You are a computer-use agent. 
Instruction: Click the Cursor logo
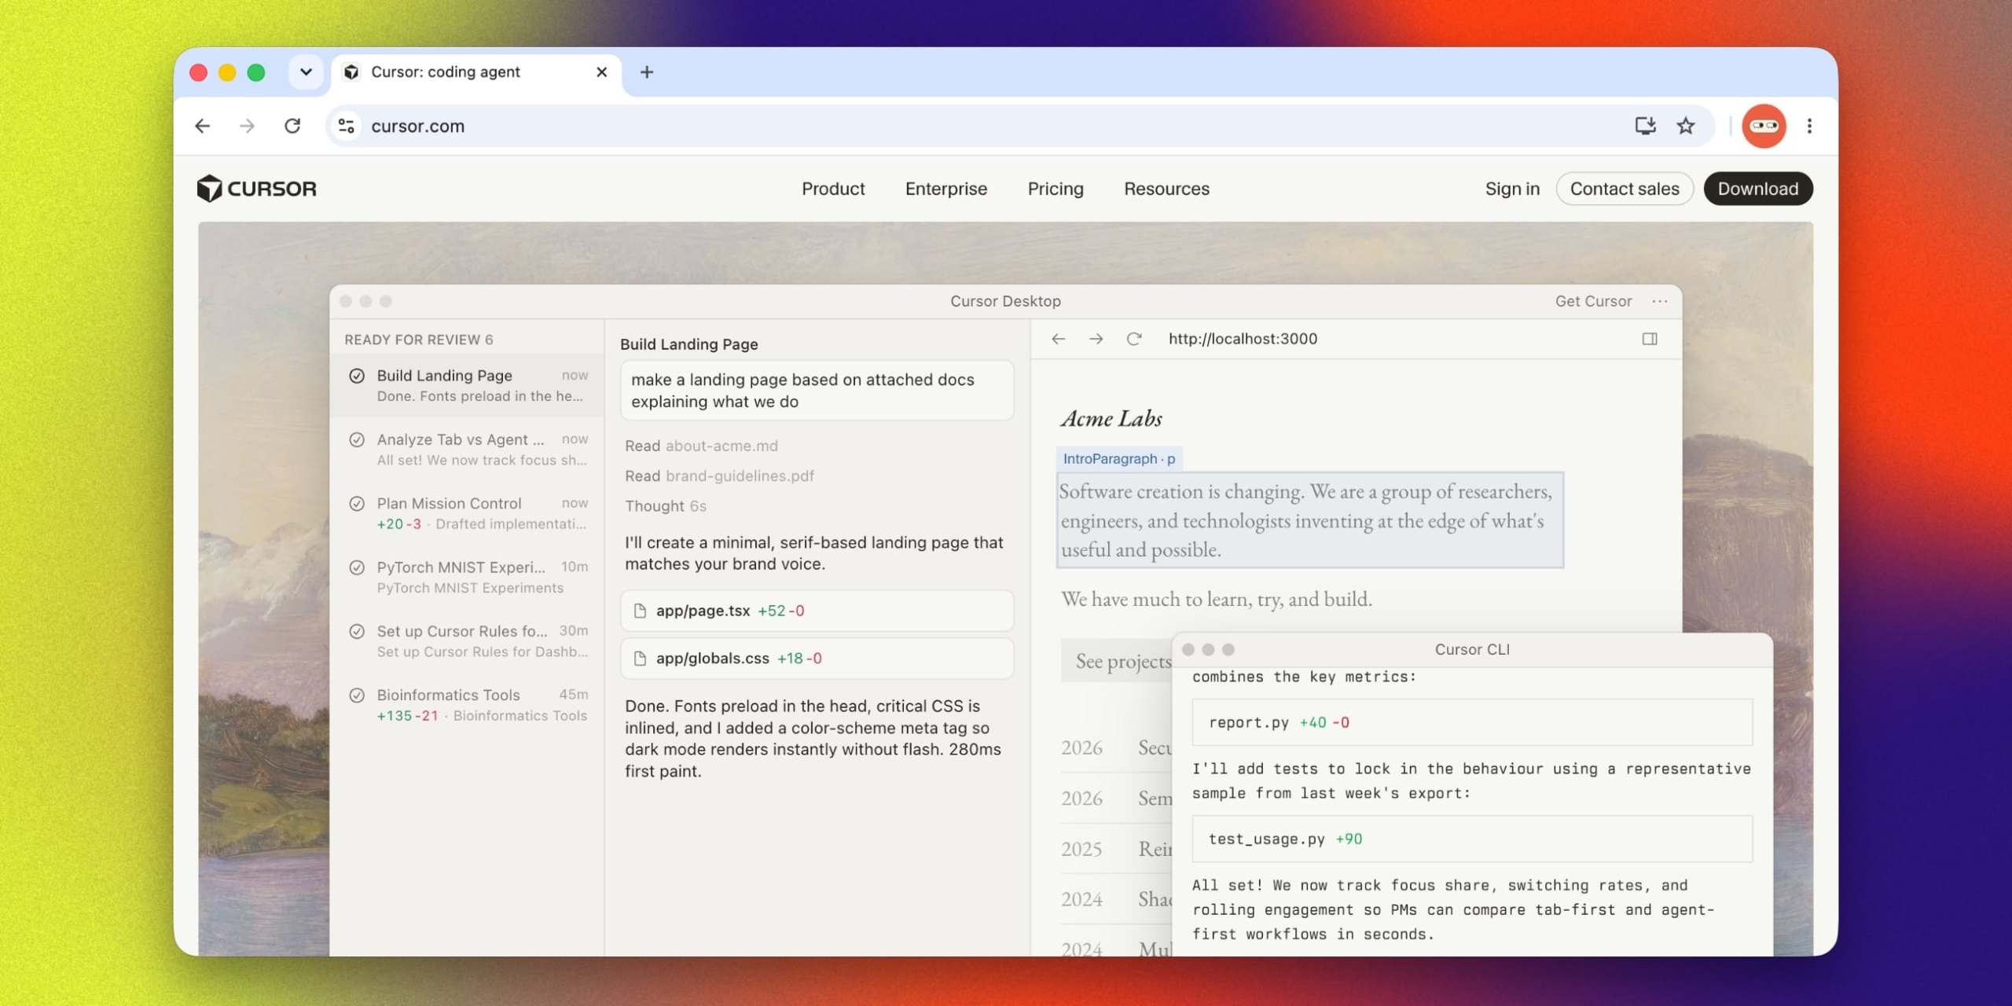[x=257, y=189]
